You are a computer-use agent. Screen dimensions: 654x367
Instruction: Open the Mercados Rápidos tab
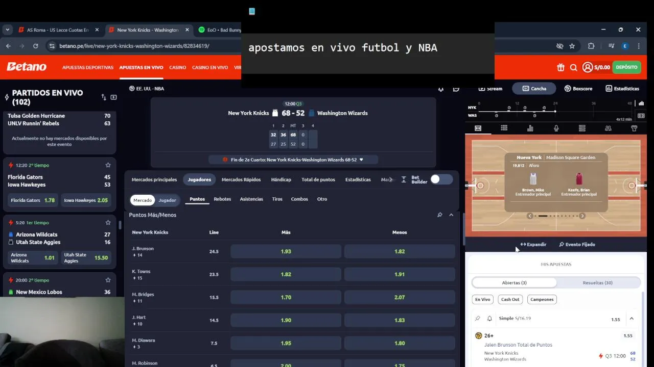pyautogui.click(x=241, y=179)
